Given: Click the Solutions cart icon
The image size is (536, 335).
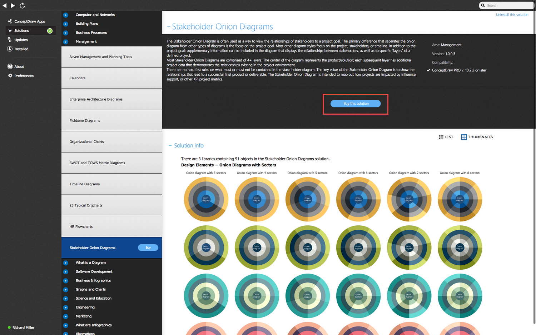Looking at the screenshot, I should [10, 31].
